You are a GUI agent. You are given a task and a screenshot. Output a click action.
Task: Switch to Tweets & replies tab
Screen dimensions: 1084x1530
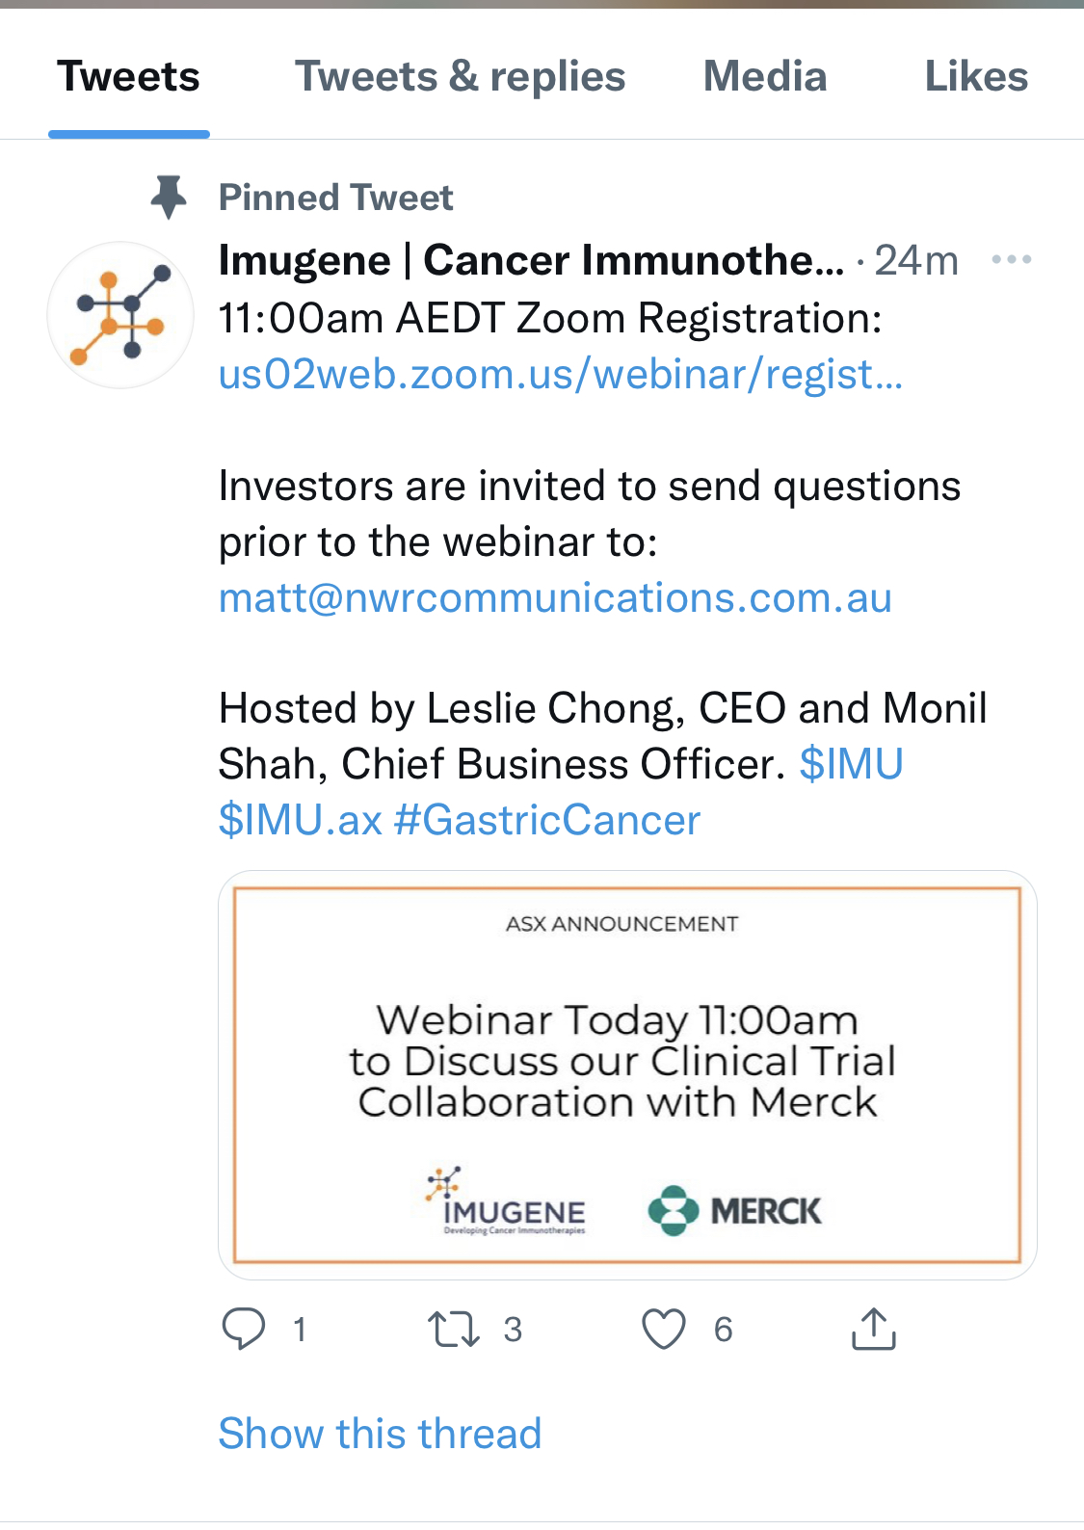(x=460, y=77)
